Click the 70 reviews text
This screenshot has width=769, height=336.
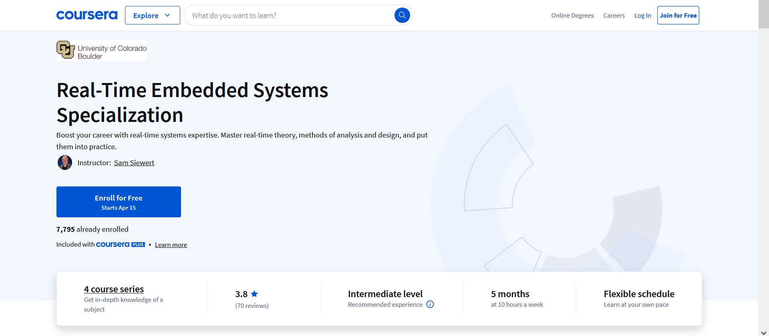[x=252, y=306]
